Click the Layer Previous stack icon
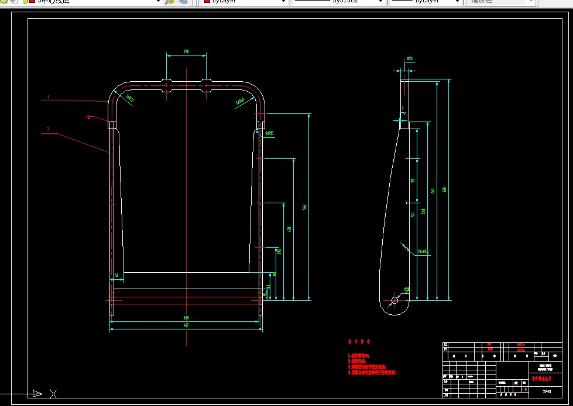 (x=184, y=2)
